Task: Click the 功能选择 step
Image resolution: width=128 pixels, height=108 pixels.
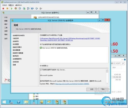Action: (16, 38)
